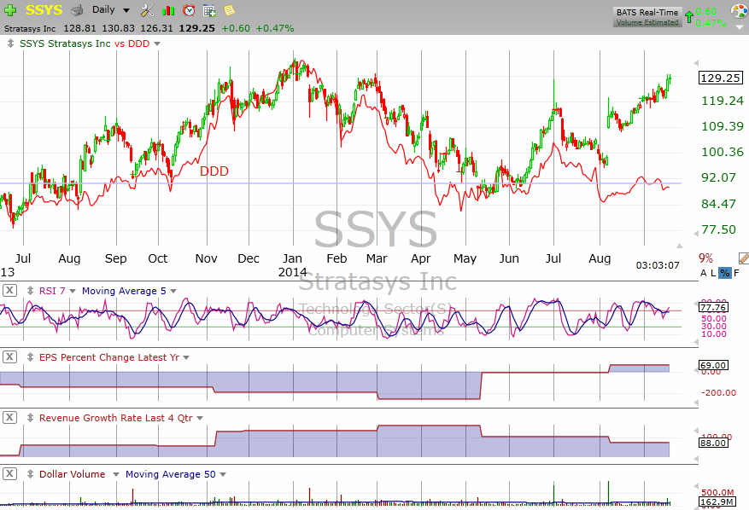This screenshot has width=749, height=510.
Task: Click the calendar grid with plus icon
Action: (209, 10)
